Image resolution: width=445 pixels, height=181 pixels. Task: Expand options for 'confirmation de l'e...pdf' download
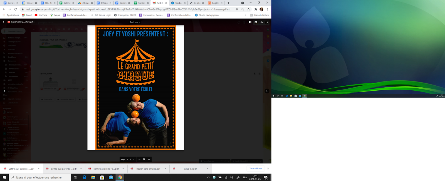[123, 169]
